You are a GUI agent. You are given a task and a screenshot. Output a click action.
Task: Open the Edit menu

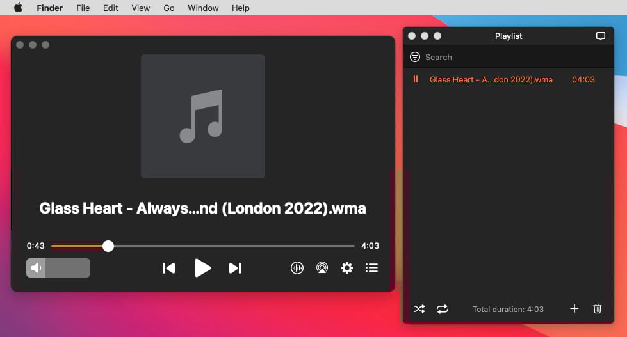coord(110,8)
